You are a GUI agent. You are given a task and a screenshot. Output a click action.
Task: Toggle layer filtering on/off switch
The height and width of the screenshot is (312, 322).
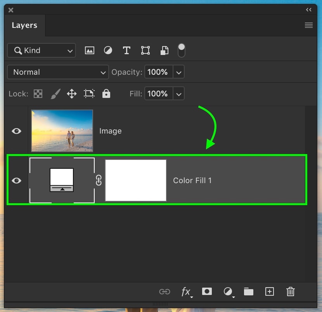(x=181, y=50)
